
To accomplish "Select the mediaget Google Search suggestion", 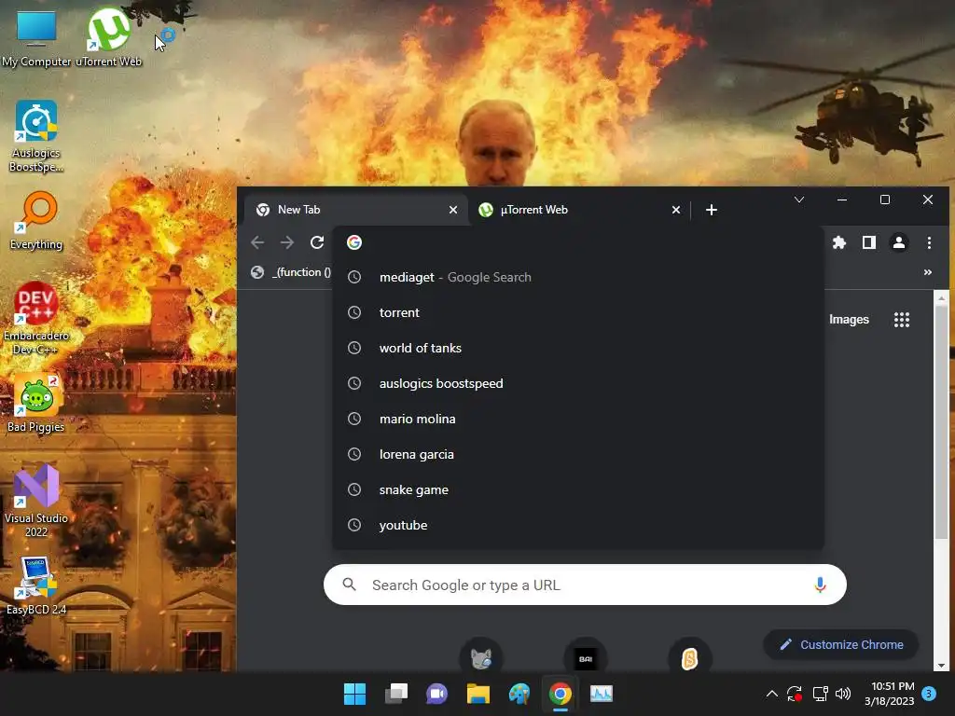I will point(578,277).
